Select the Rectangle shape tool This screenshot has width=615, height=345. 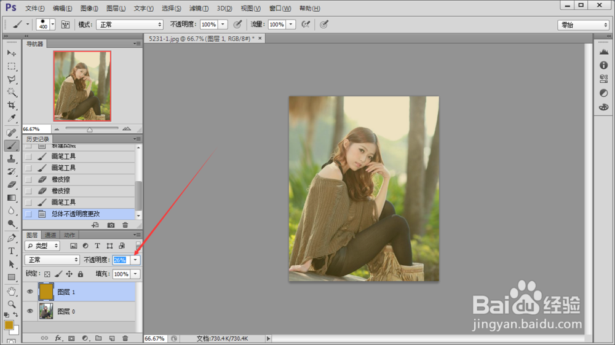[x=11, y=277]
